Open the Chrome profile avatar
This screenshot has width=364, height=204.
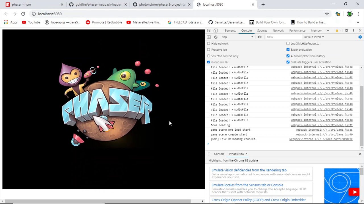(349, 14)
